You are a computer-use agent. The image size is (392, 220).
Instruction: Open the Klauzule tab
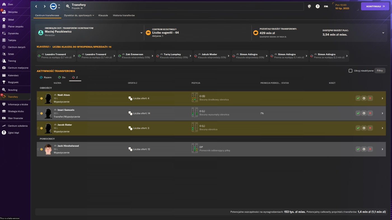tap(103, 15)
